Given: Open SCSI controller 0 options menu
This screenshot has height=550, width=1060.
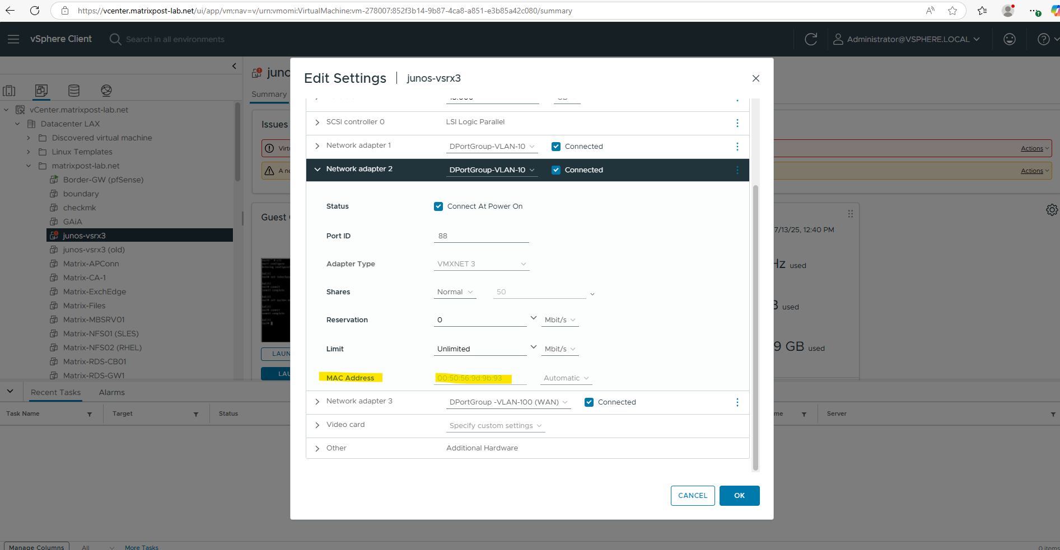Looking at the screenshot, I should [737, 123].
